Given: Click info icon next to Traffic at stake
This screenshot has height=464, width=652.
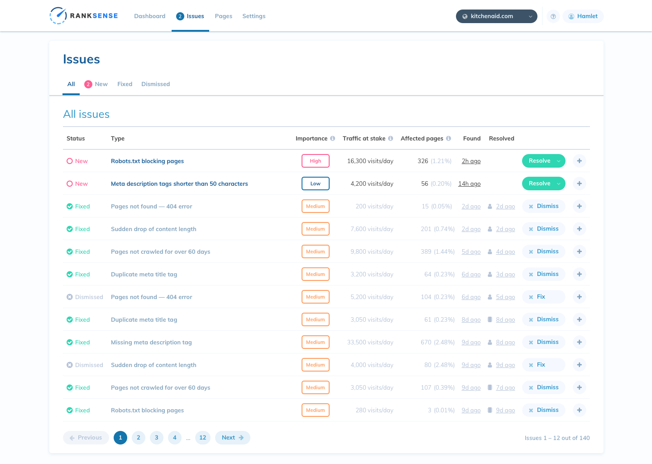Looking at the screenshot, I should 390,139.
